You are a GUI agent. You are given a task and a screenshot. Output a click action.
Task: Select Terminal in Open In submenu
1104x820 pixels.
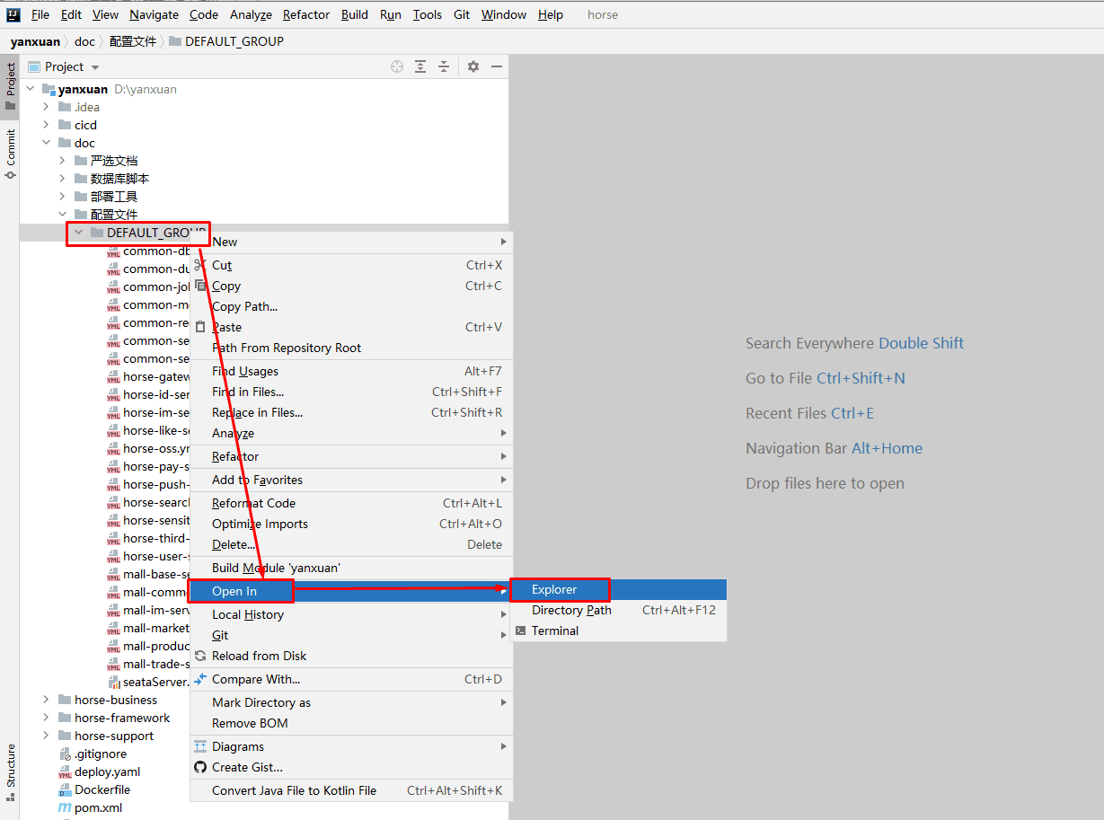coord(618,630)
